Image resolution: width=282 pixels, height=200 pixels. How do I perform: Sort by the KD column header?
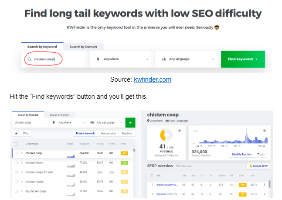pyautogui.click(x=123, y=144)
